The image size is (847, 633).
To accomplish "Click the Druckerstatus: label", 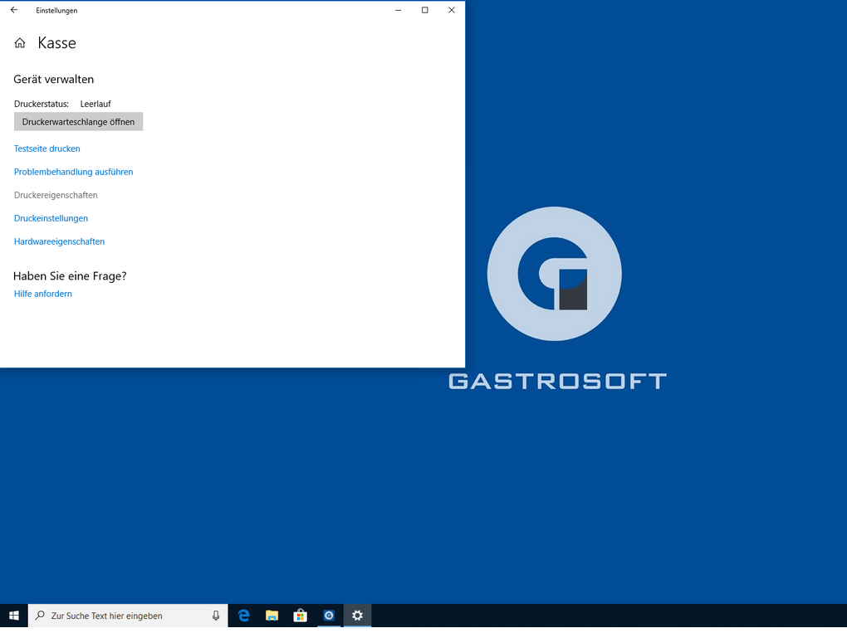I will (41, 104).
